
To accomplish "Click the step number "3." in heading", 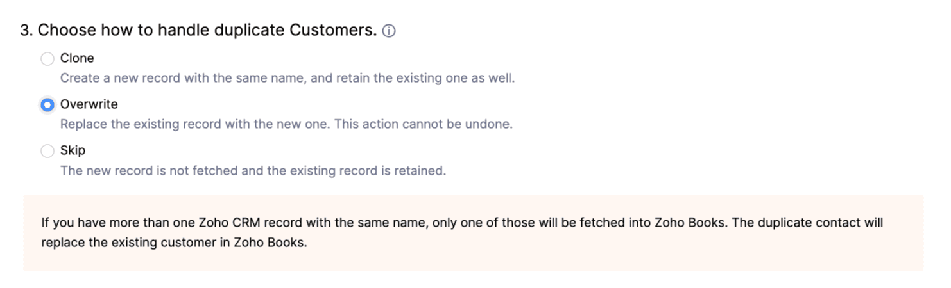I will [x=26, y=31].
